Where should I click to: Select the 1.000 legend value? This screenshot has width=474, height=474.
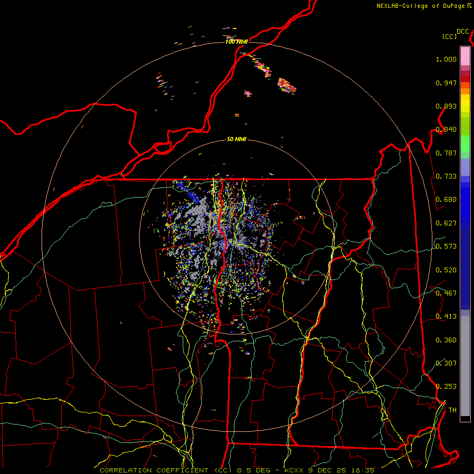pyautogui.click(x=446, y=59)
